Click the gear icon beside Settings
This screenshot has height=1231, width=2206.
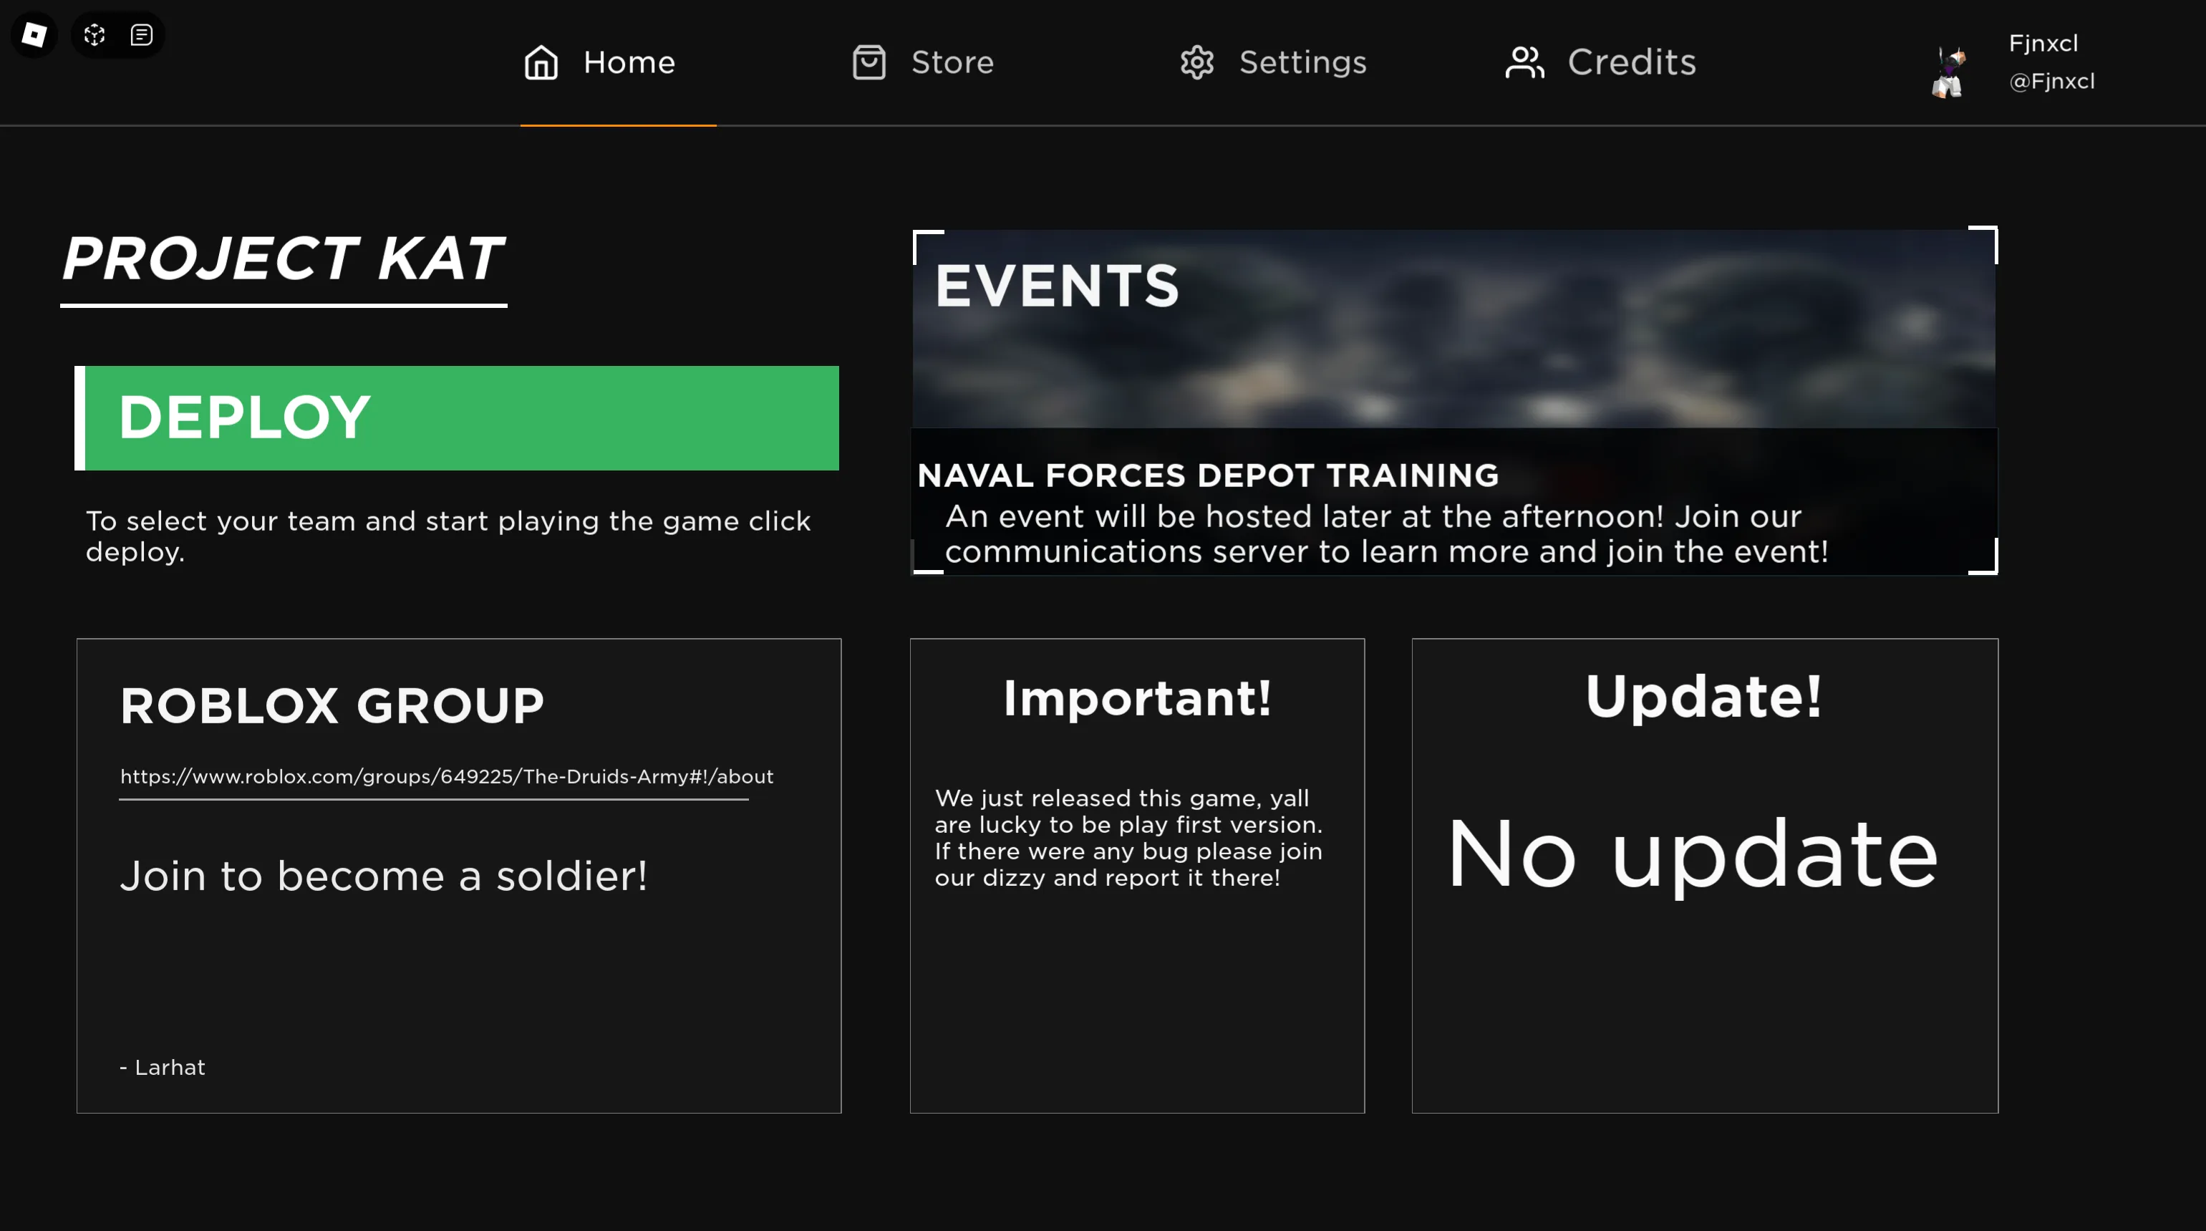coord(1196,62)
